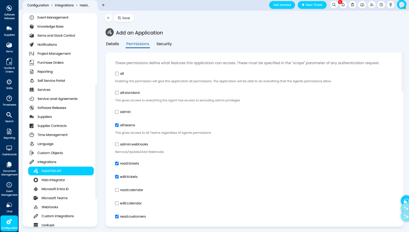Switch to the Security tab
The height and width of the screenshot is (232, 409).
click(164, 44)
